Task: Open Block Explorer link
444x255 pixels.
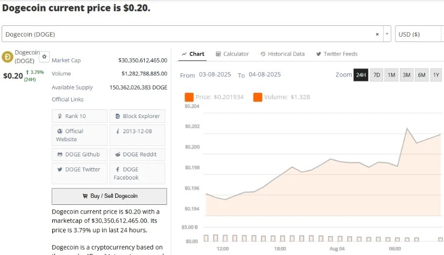Action: click(x=137, y=116)
